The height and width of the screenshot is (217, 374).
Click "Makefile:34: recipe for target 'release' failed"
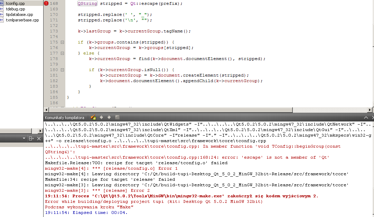(x=110, y=179)
